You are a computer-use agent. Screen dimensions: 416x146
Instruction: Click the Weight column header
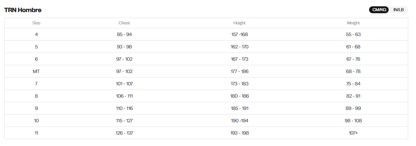click(353, 23)
